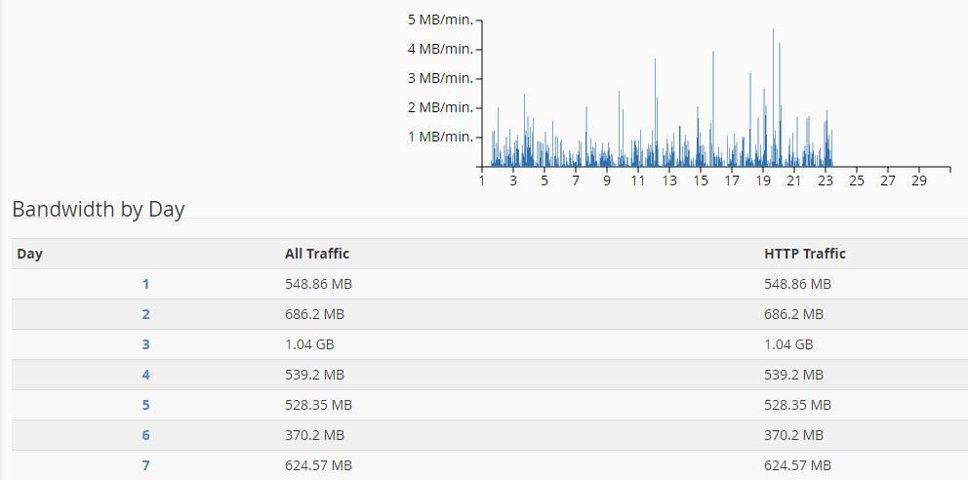Screen dimensions: 968x480
Task: Select All Traffic value 370.2 MB
Action: coord(314,435)
